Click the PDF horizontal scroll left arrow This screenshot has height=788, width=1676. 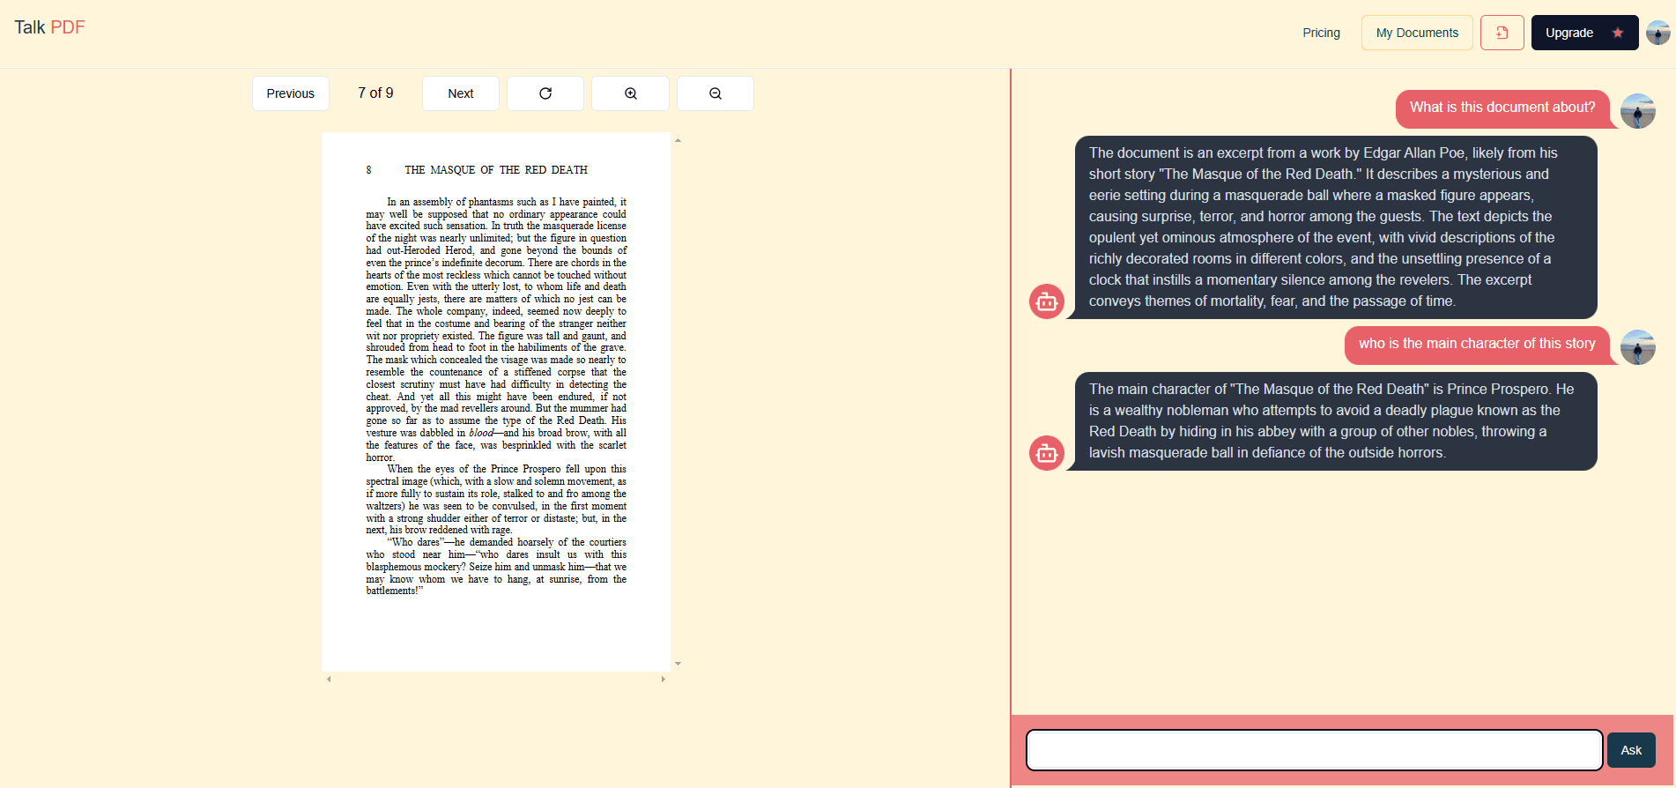[329, 679]
